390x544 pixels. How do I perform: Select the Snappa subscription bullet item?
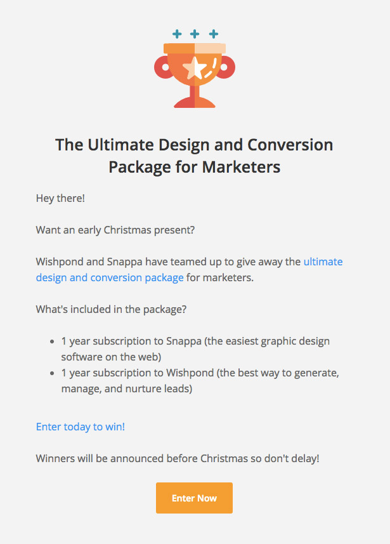(195, 349)
